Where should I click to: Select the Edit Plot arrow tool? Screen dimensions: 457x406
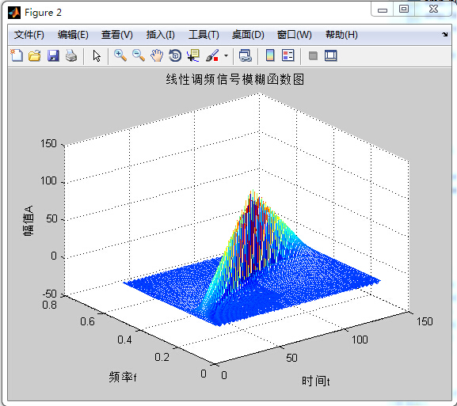[97, 55]
